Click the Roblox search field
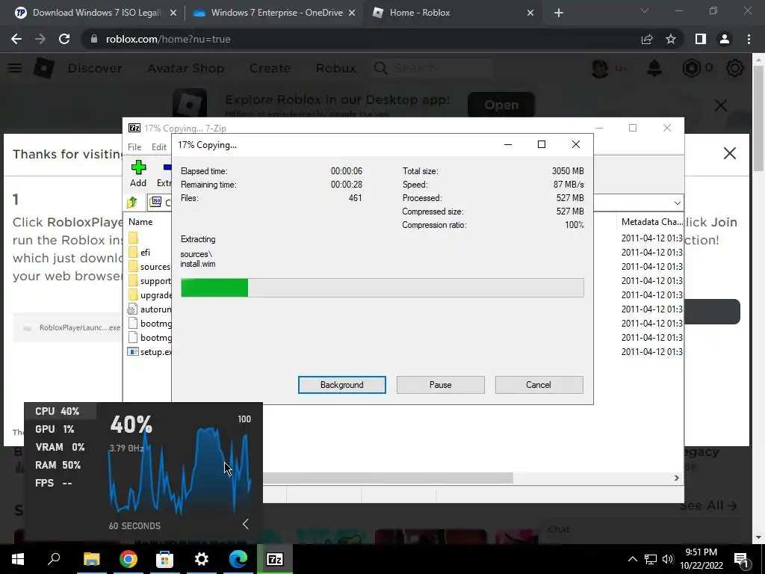The height and width of the screenshot is (574, 765). [x=432, y=68]
